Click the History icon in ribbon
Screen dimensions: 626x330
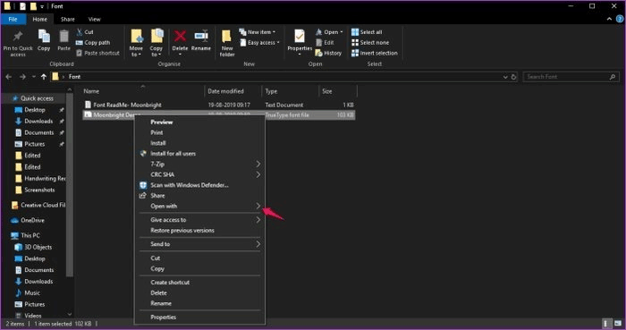[318, 53]
